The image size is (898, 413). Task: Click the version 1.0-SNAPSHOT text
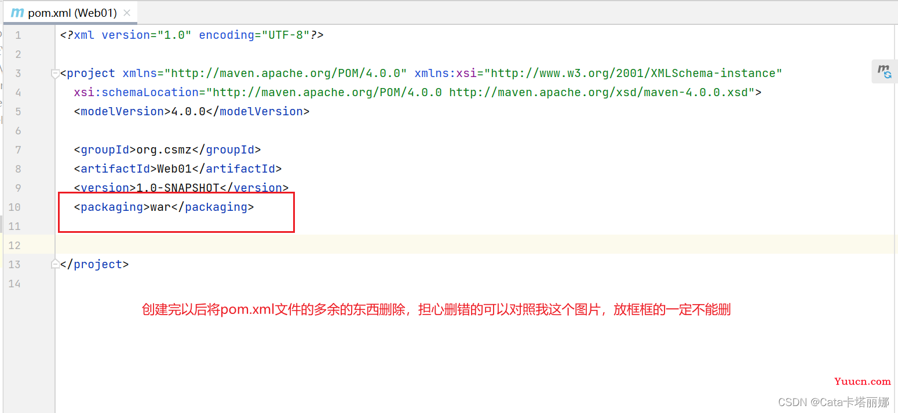point(181,188)
